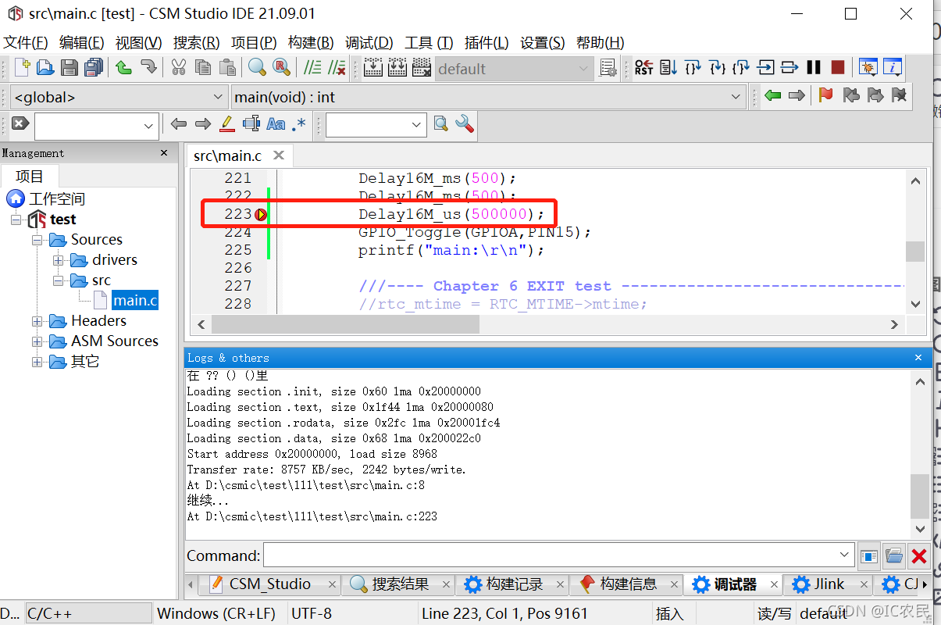The image size is (941, 625).
Task: Expand the drivers folder in project tree
Action: tap(59, 260)
